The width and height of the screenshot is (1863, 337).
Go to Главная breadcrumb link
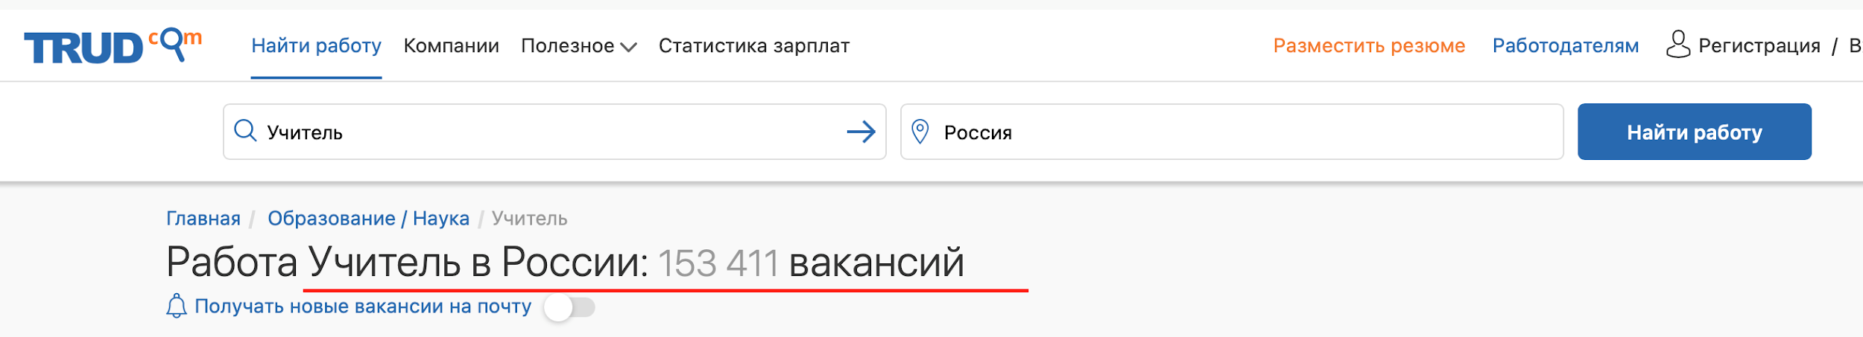(x=203, y=219)
